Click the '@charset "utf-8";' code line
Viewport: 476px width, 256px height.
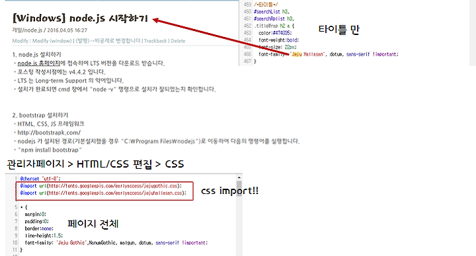[40, 179]
